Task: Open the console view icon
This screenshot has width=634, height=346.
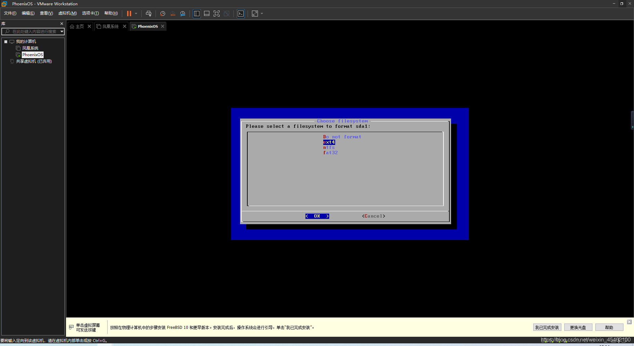Action: pos(241,14)
